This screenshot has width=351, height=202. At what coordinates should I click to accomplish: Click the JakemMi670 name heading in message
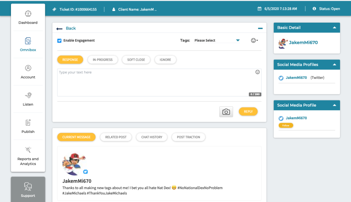point(77,181)
